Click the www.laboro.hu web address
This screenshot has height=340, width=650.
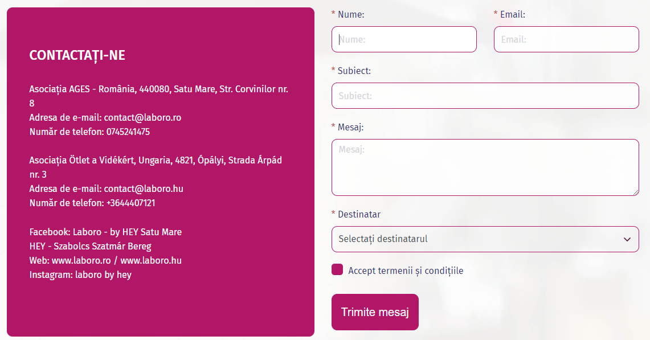[x=151, y=260]
